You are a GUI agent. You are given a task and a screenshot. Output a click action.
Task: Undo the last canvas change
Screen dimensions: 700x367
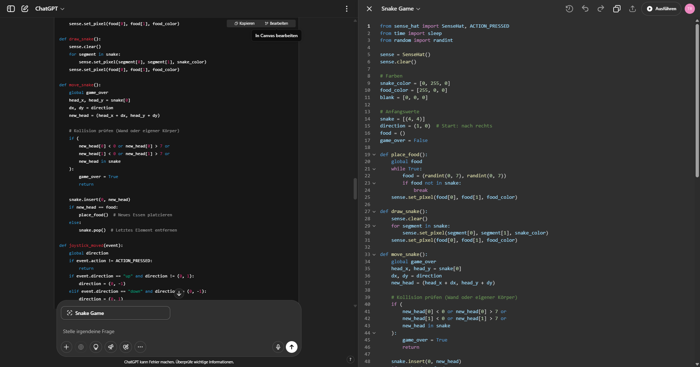(x=585, y=9)
